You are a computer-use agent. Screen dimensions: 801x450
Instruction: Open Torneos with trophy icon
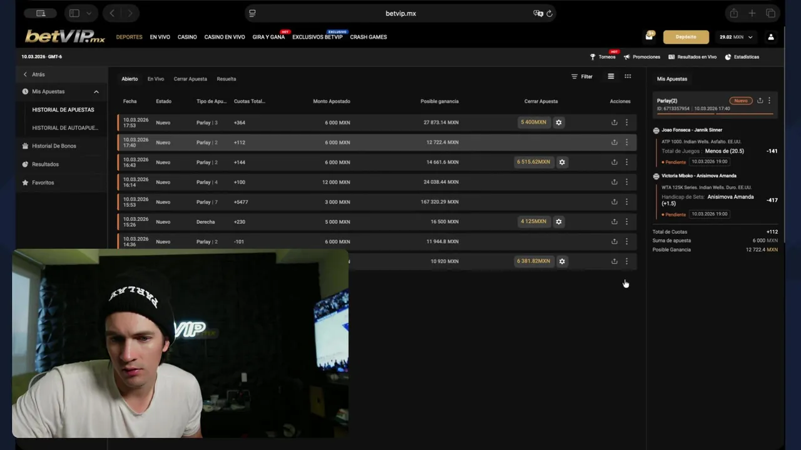(x=603, y=57)
